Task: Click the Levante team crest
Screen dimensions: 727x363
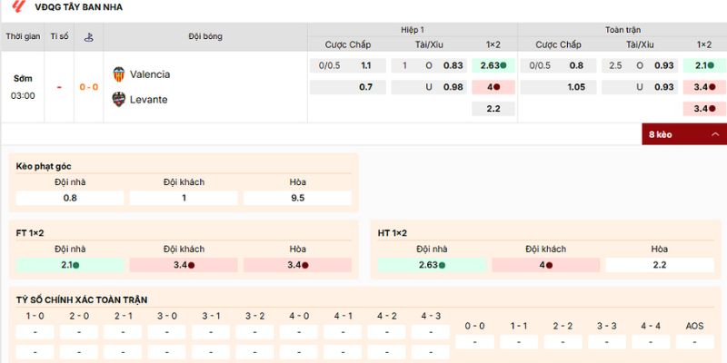Action: click(x=118, y=99)
